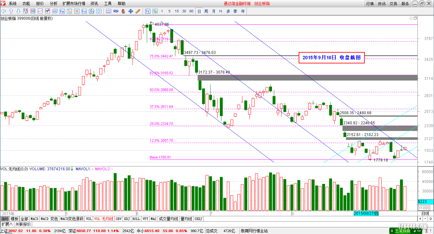Click the stacked windows toolbar icon
The width and height of the screenshot is (434, 234).
tap(55, 11)
